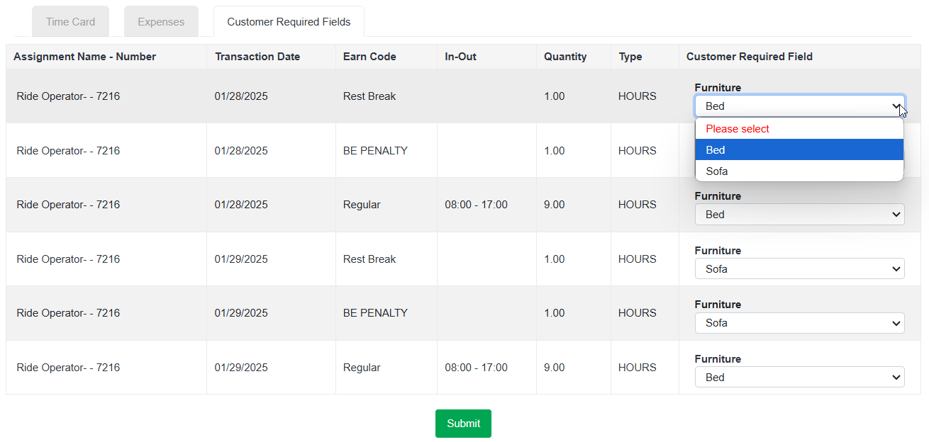Click the Customer Required Field column header
The height and width of the screenshot is (442, 929).
[750, 57]
